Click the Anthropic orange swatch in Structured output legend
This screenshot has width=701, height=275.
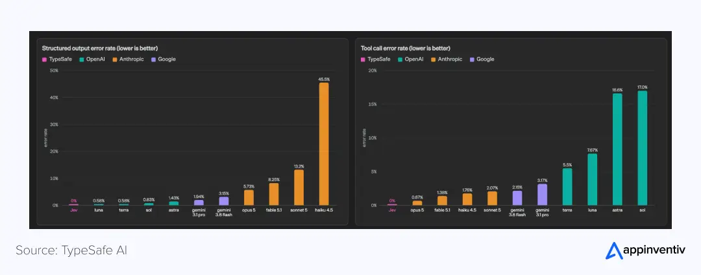coord(114,60)
